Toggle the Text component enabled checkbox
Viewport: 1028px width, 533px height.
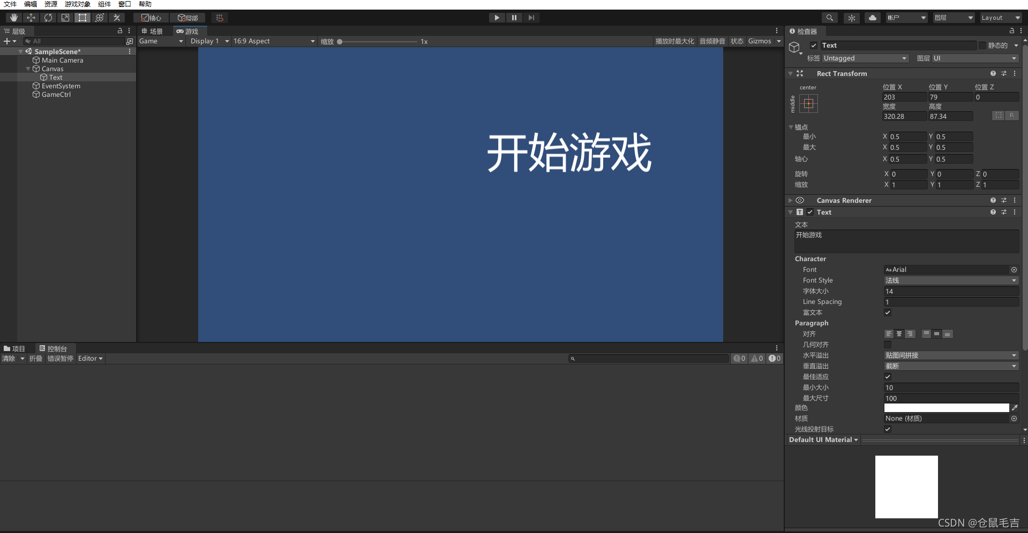click(x=810, y=212)
